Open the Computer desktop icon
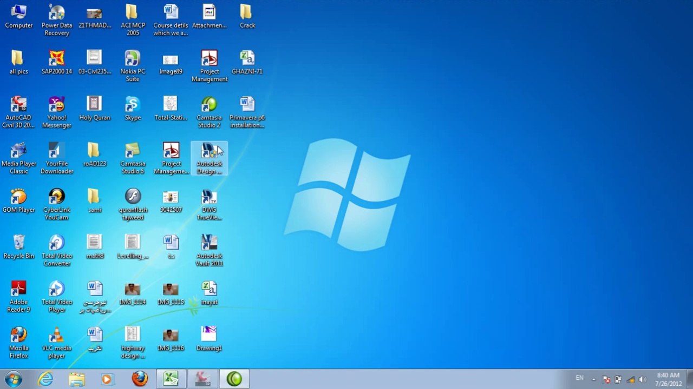693x389 pixels. click(18, 16)
